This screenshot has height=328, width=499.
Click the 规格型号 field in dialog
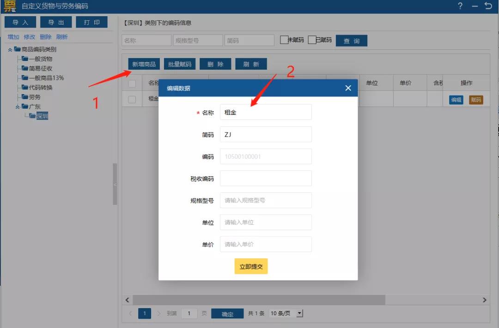pos(266,200)
